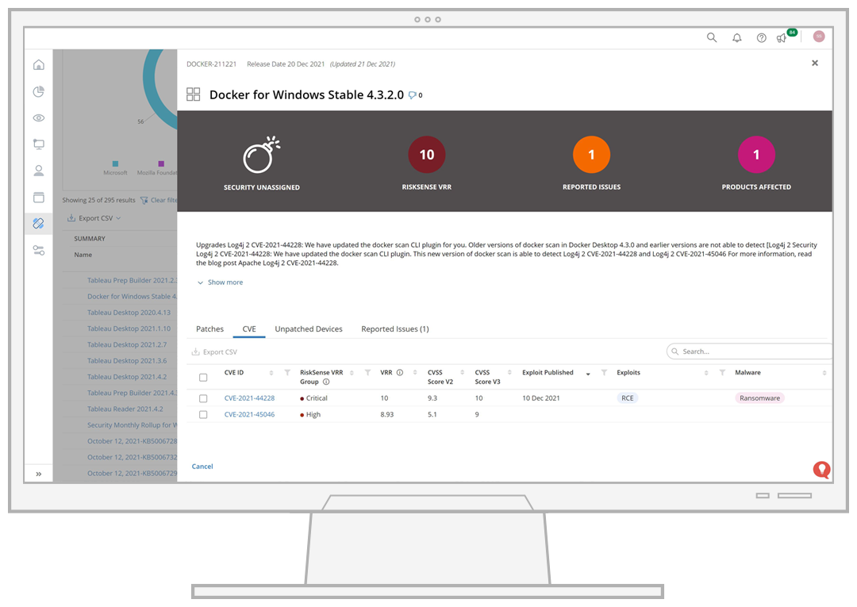The height and width of the screenshot is (607, 857).
Task: Open the announcements megaphone icon
Action: 782,38
